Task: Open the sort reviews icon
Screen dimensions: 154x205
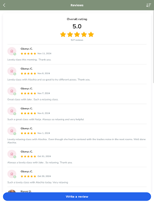Action: pos(148,5)
